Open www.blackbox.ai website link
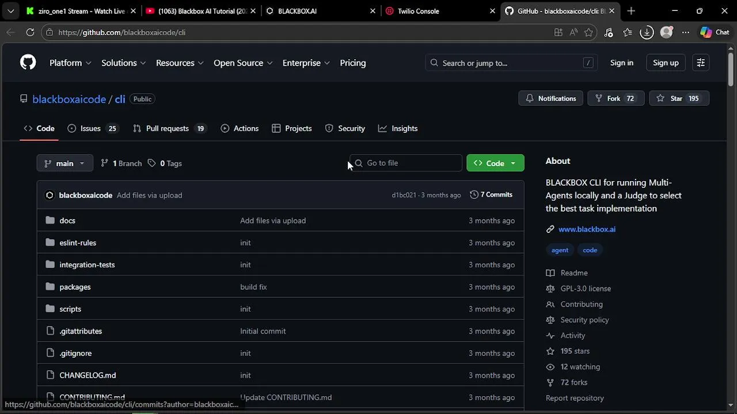Viewport: 737px width, 414px height. pos(587,229)
